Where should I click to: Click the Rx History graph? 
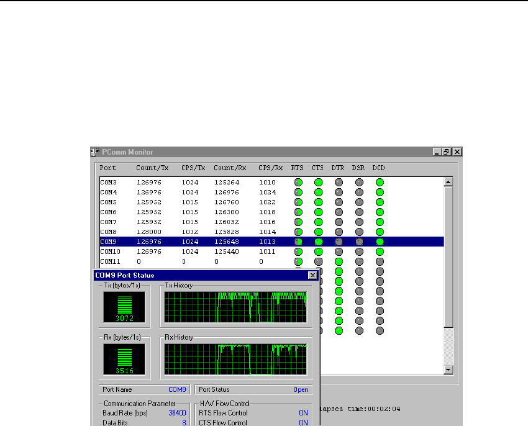point(236,360)
